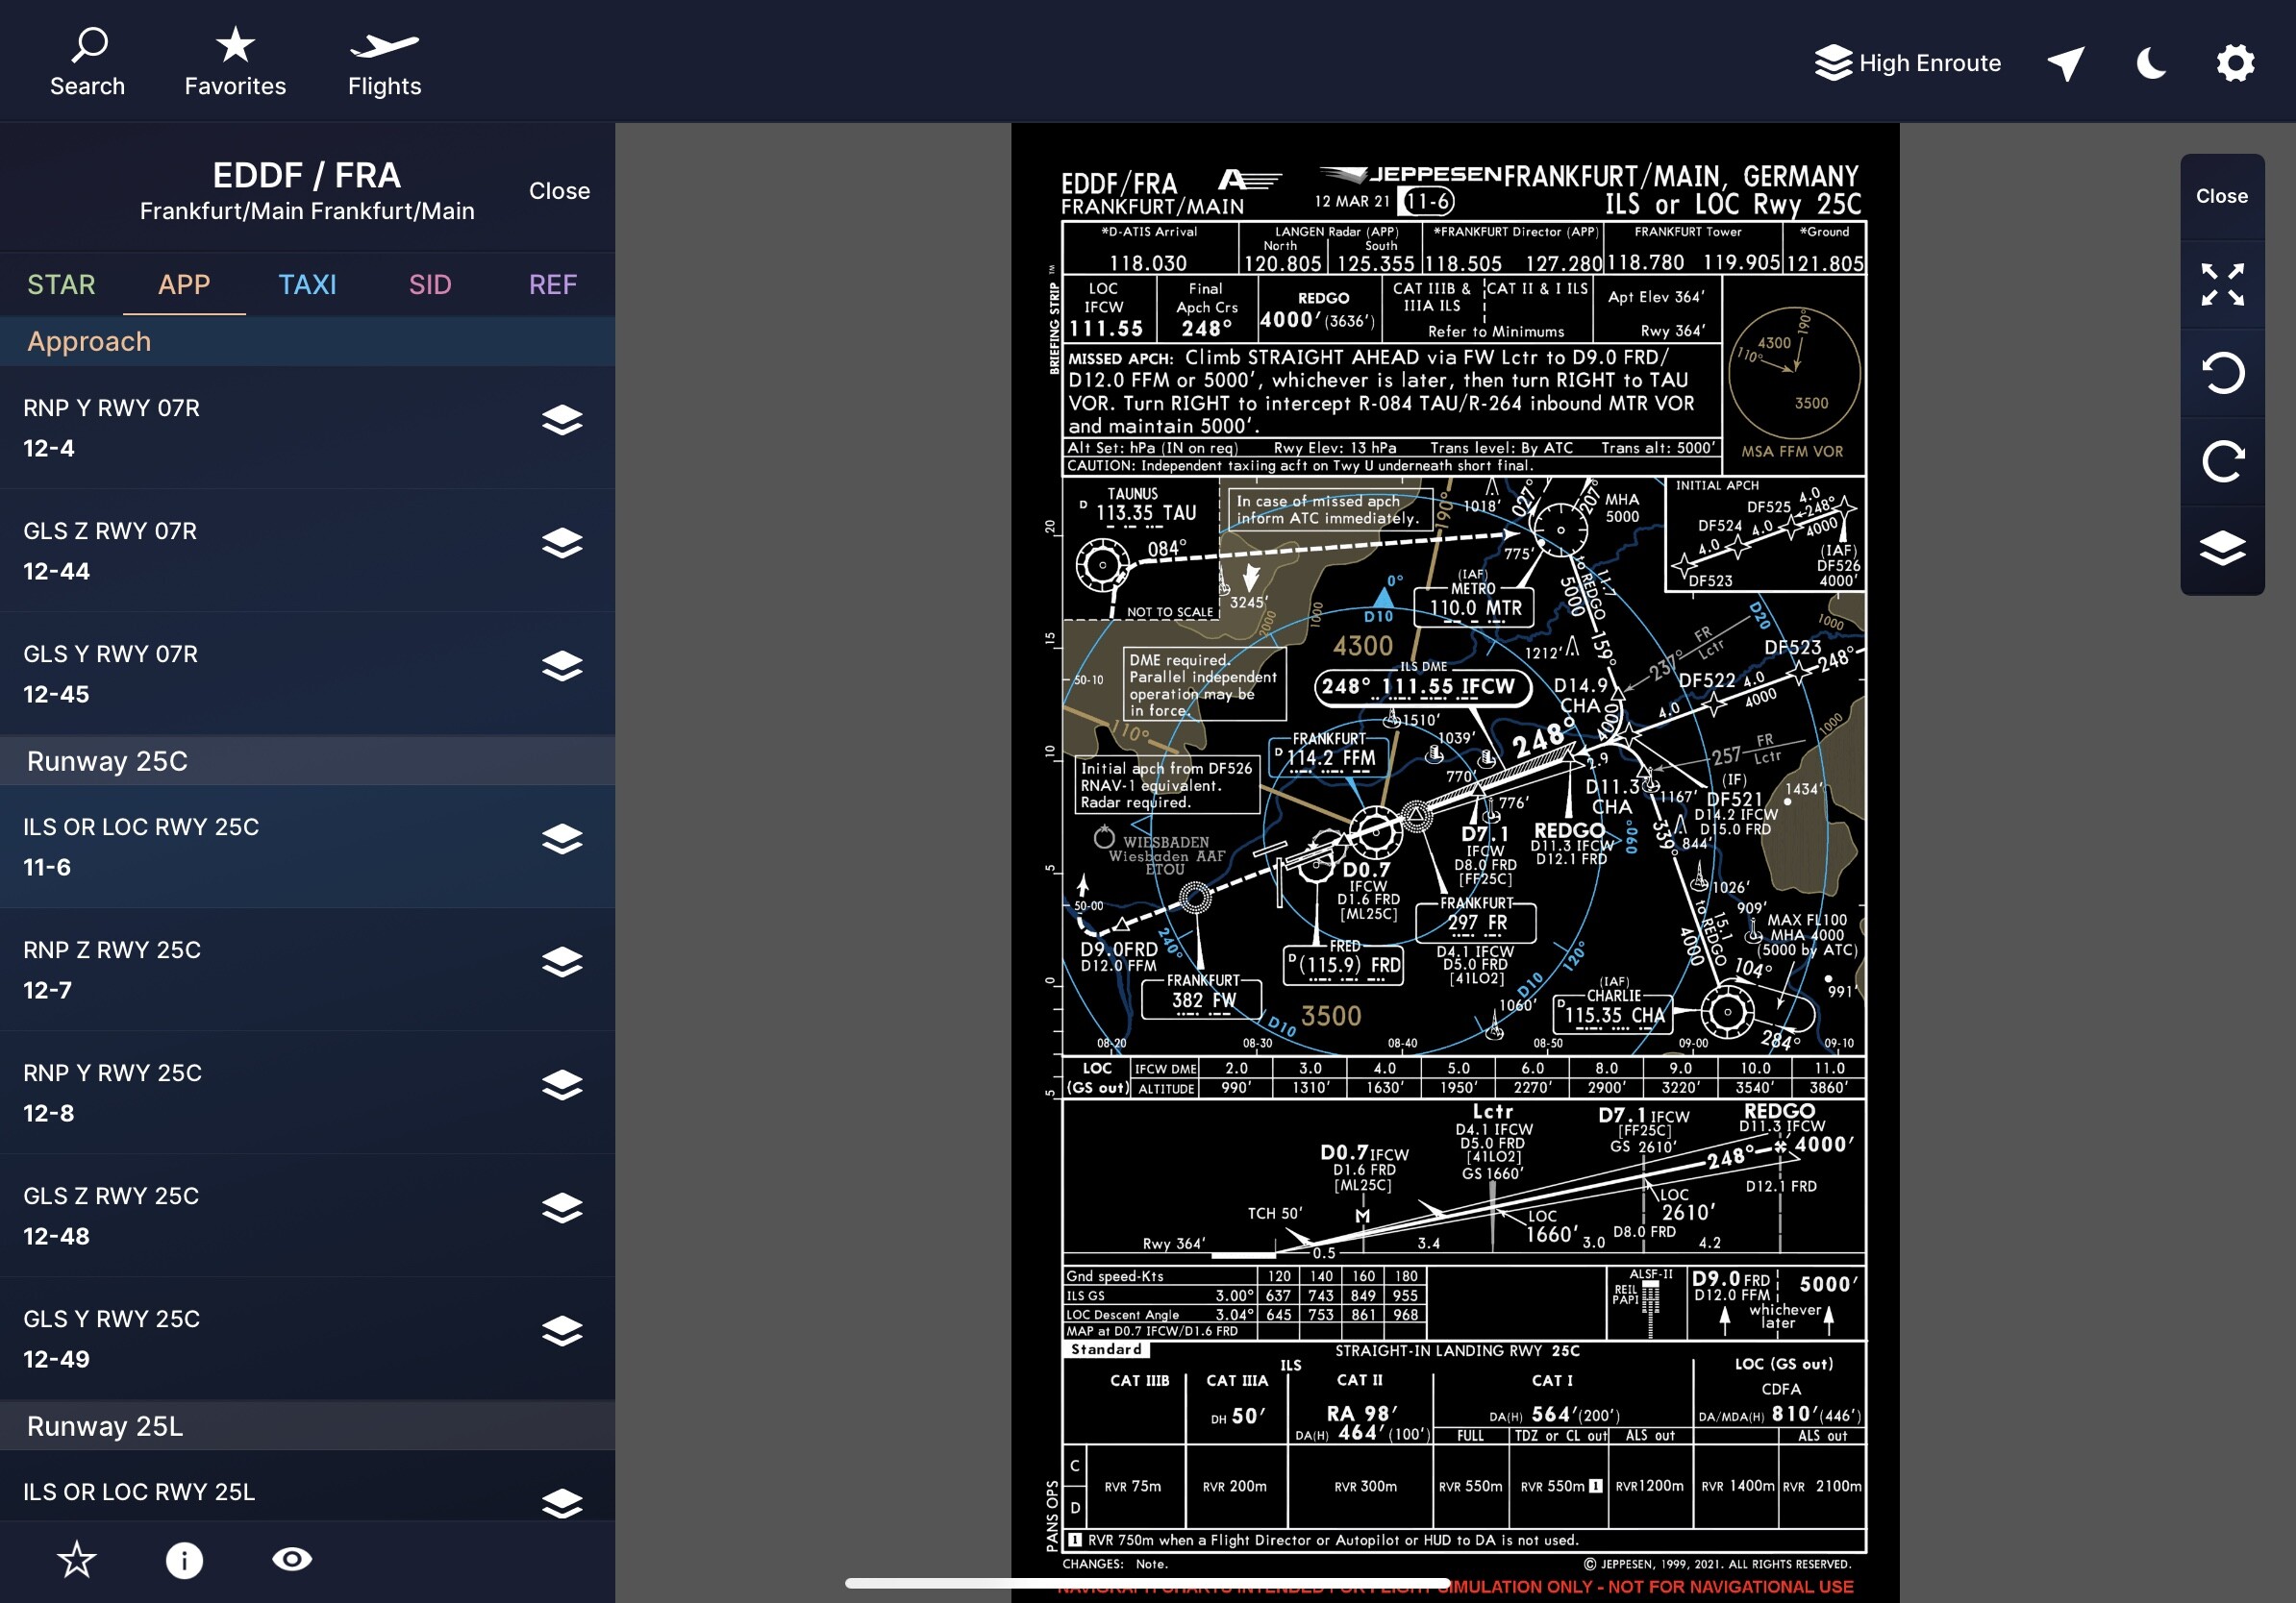Collapse the Runway 25L section header
Screen dimensions: 2296x1603
[x=307, y=1425]
